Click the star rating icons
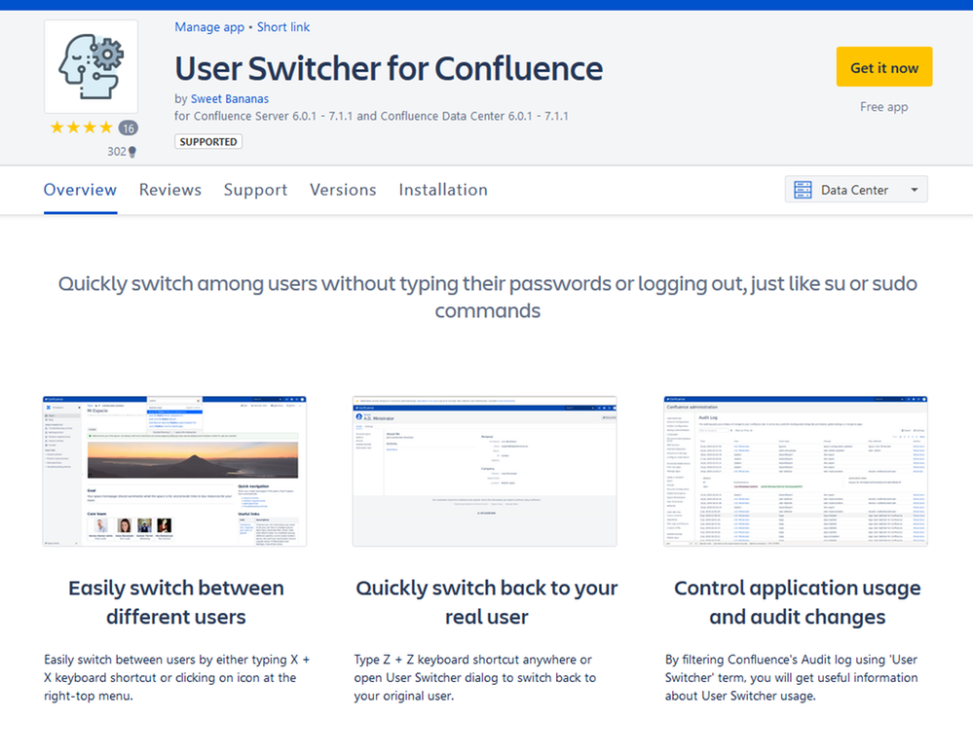The width and height of the screenshot is (973, 753). tap(81, 127)
